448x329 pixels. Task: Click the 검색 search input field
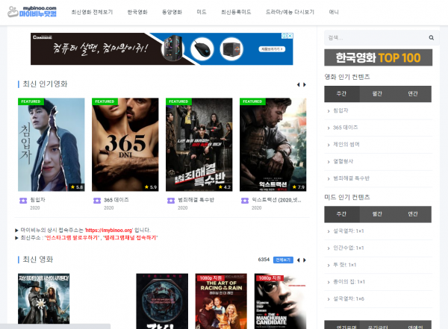pyautogui.click(x=376, y=38)
